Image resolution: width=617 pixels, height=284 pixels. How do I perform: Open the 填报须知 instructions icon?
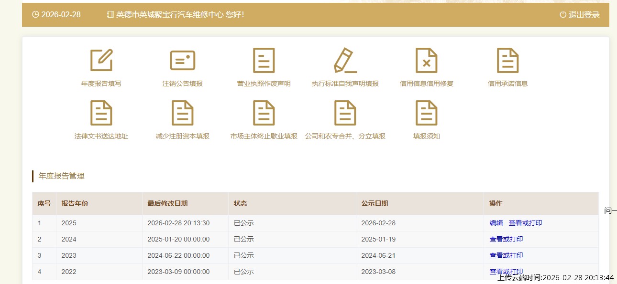click(x=426, y=113)
